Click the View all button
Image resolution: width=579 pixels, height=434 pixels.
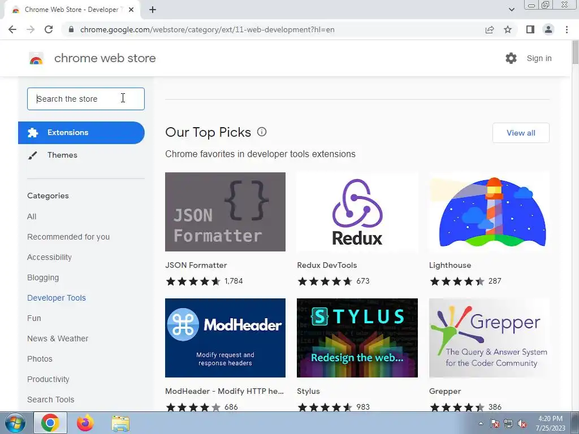[x=521, y=133]
